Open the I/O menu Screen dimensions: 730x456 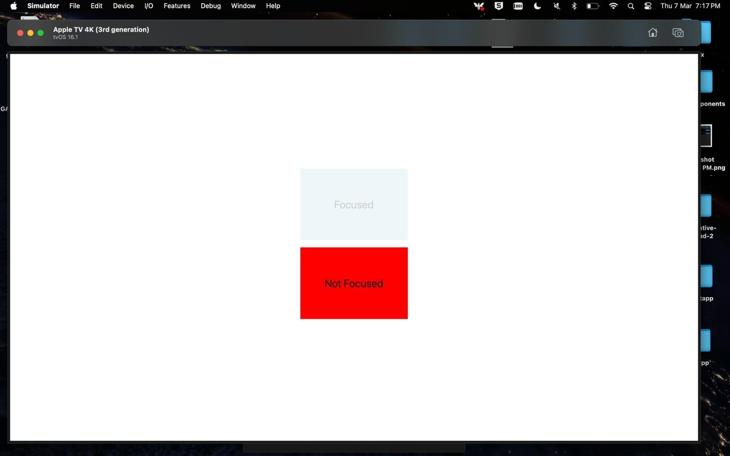pos(149,6)
